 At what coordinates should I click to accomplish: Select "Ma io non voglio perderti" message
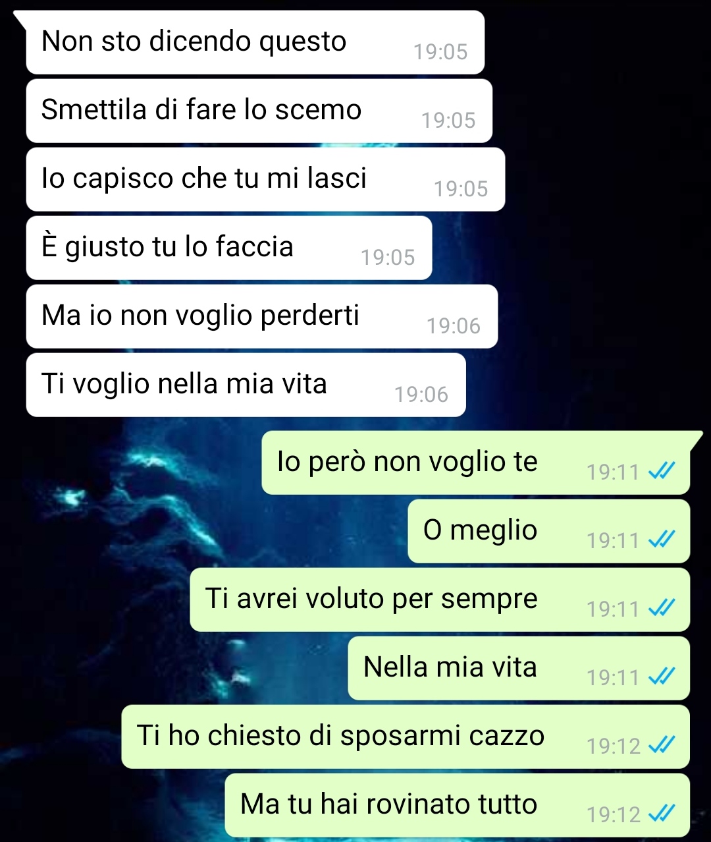pos(262,316)
